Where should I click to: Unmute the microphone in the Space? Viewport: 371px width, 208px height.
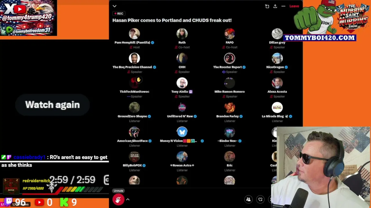(118, 200)
